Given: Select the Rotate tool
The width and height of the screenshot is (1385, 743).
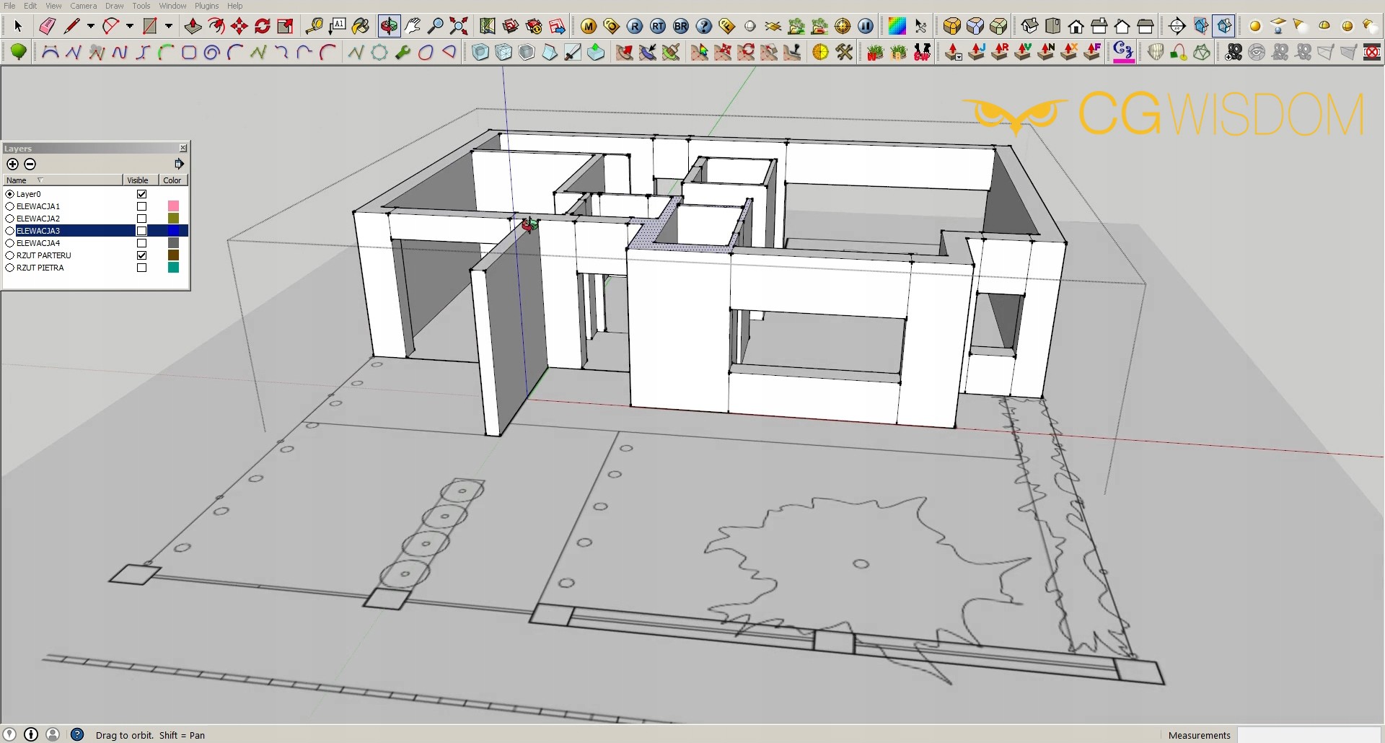Looking at the screenshot, I should [x=263, y=27].
